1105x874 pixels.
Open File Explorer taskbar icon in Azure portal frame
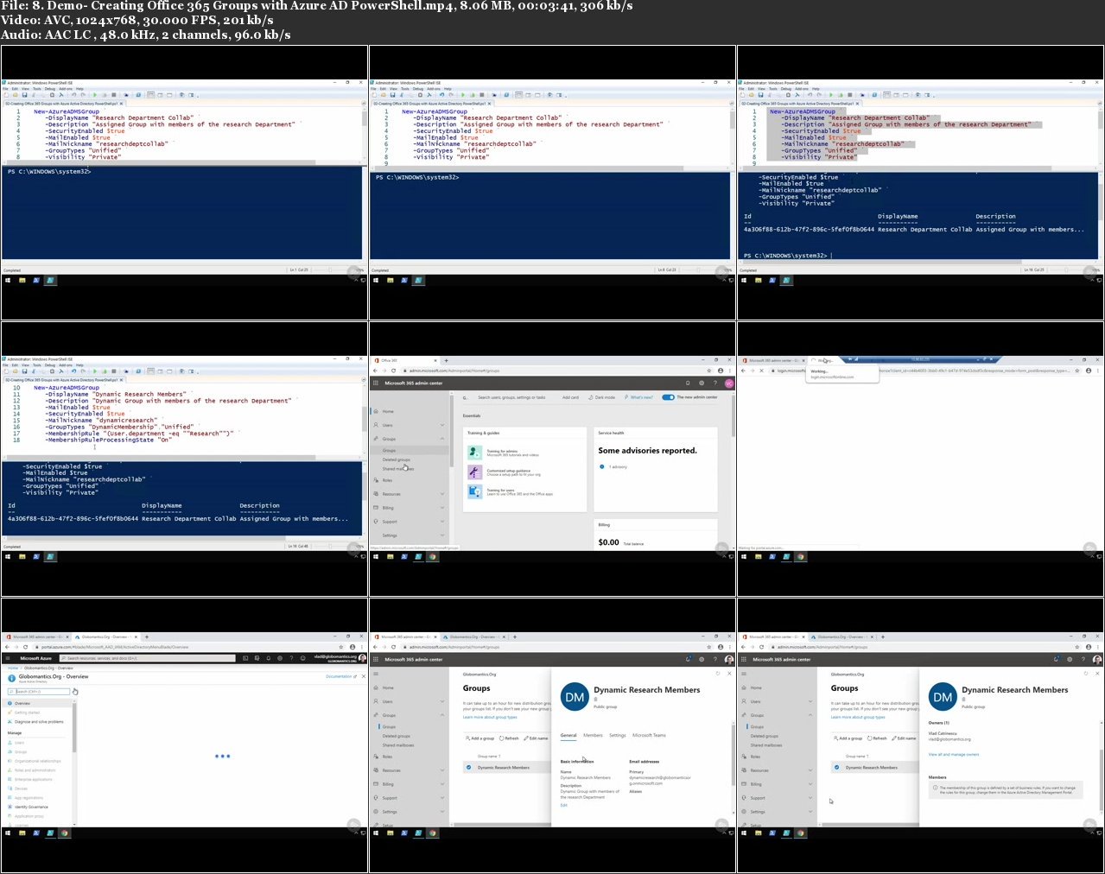coord(22,833)
